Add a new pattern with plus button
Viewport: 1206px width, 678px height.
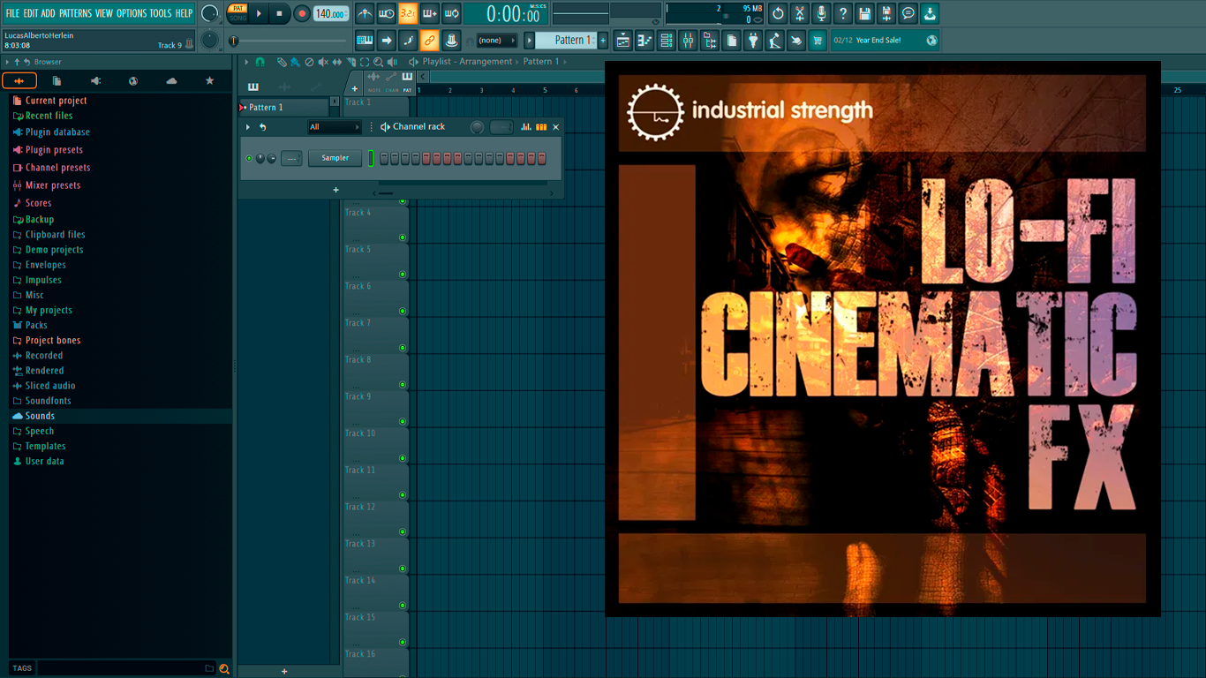(604, 40)
